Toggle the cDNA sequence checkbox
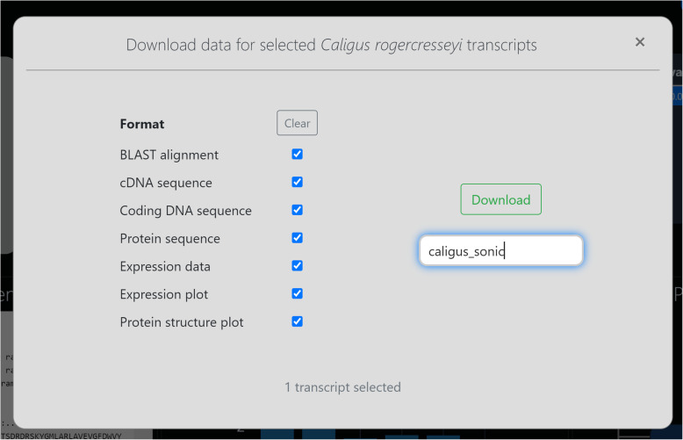Image resolution: width=683 pixels, height=440 pixels. (298, 183)
